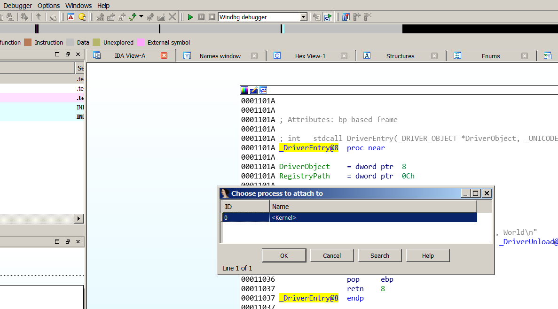Switch to the Structures tab
The width and height of the screenshot is (558, 309).
pos(400,56)
